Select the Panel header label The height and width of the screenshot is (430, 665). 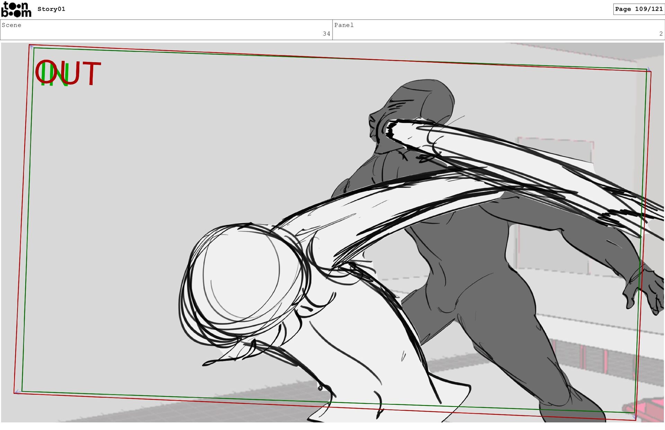pyautogui.click(x=344, y=25)
